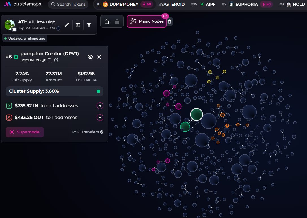Click the 125K Transfers help icon
The height and width of the screenshot is (218, 307).
[102, 132]
